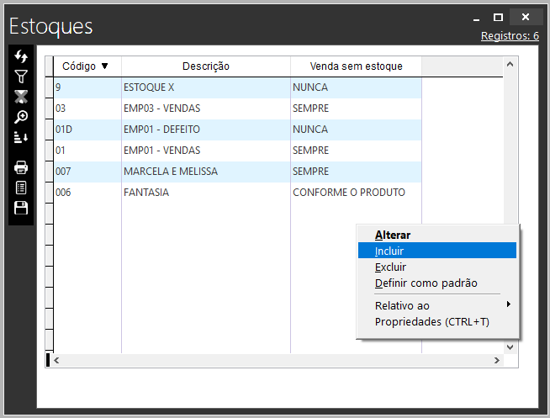Viewport: 550px width, 418px height.
Task: Click the Registros: 6 link
Action: (x=510, y=36)
